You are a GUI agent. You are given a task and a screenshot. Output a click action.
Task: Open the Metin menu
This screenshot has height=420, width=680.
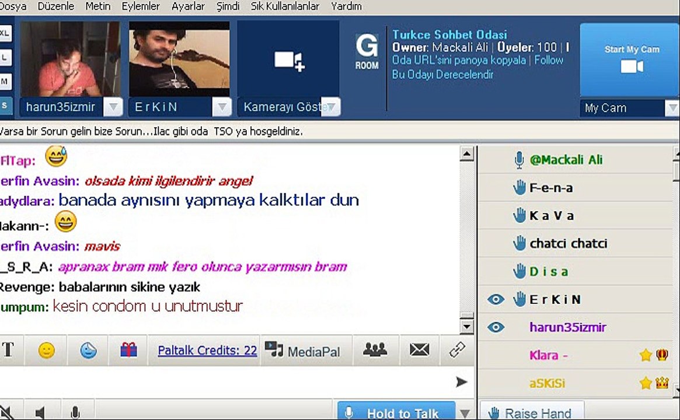point(97,6)
